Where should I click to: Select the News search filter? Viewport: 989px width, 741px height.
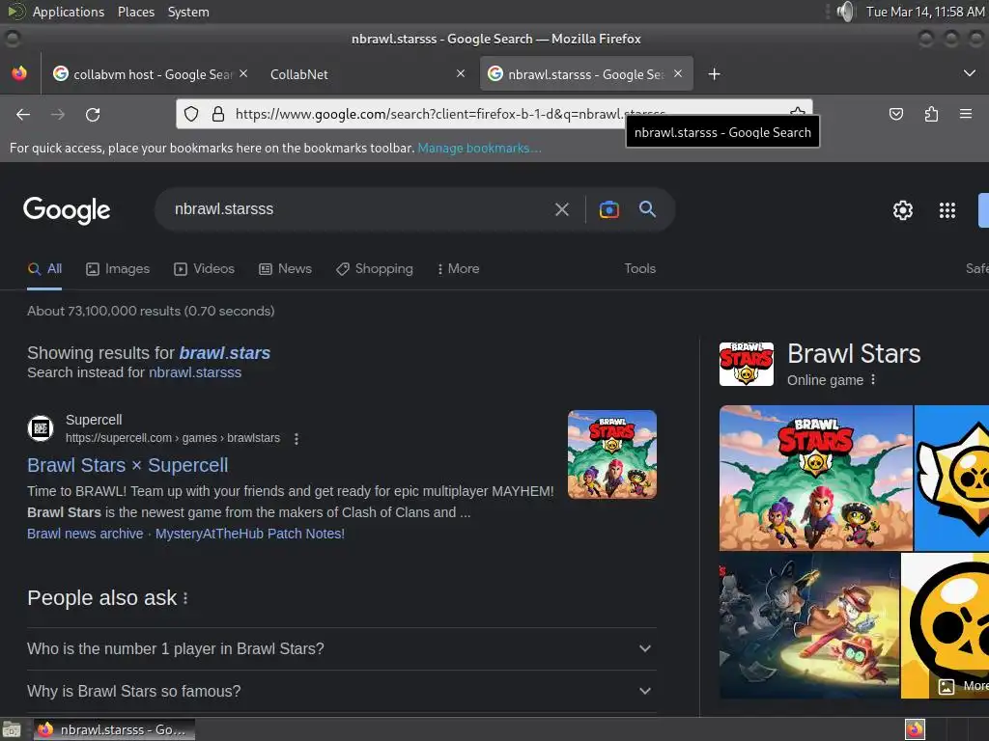285,268
